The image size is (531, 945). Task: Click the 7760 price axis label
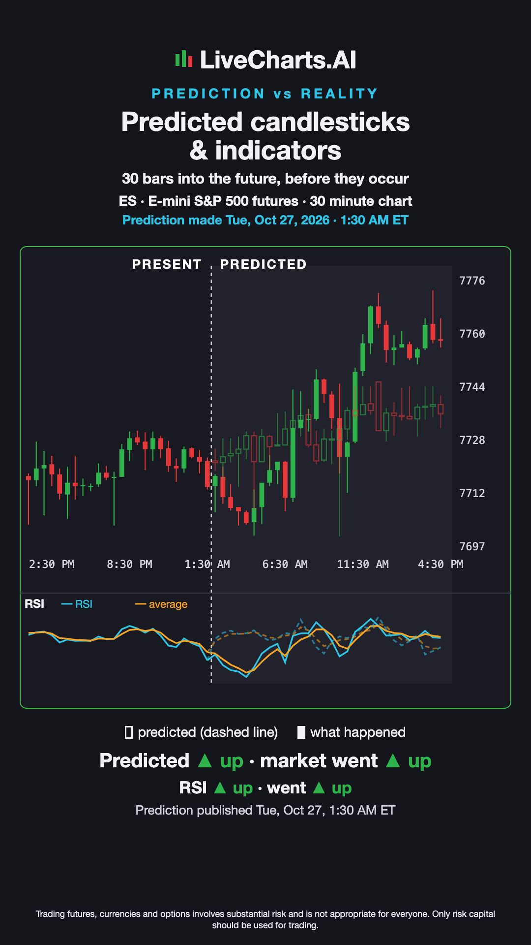pyautogui.click(x=472, y=334)
